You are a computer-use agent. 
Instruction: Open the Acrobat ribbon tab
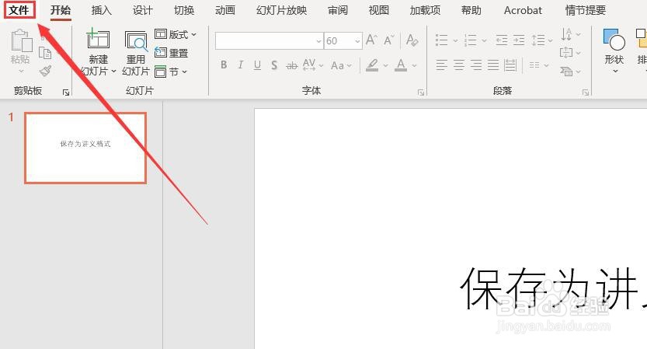523,10
